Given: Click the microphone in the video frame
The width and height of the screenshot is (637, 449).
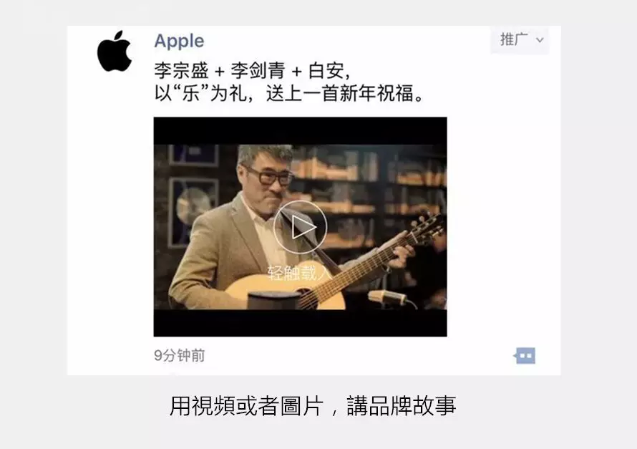Looking at the screenshot, I should point(388,298).
